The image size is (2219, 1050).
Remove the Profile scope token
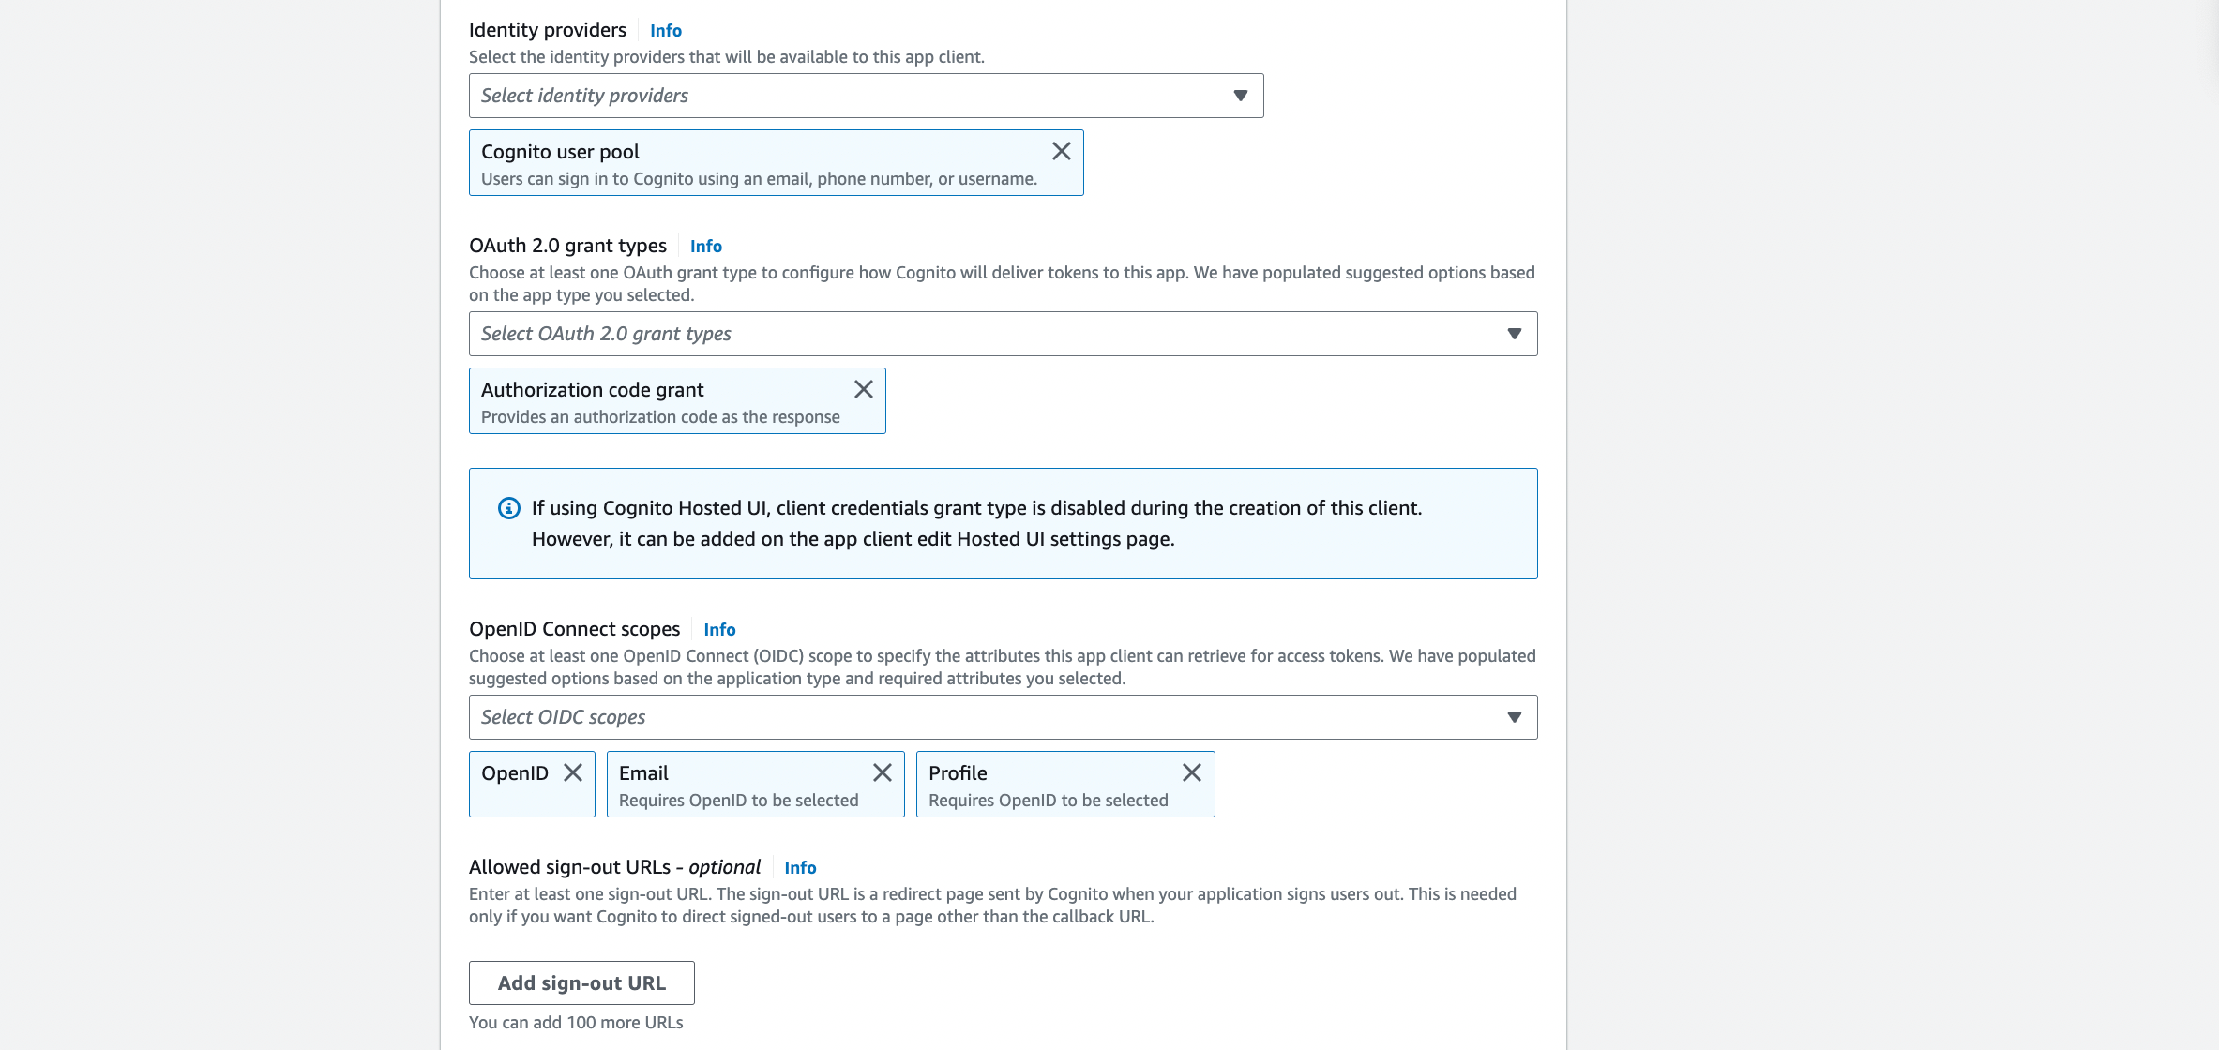[x=1191, y=772]
